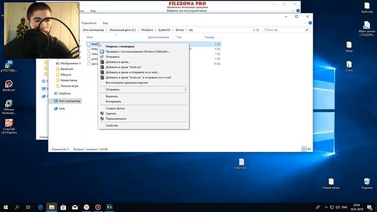Click the share icon next to first 'Отправить'
The width and height of the screenshot is (377, 212).
[x=102, y=57]
